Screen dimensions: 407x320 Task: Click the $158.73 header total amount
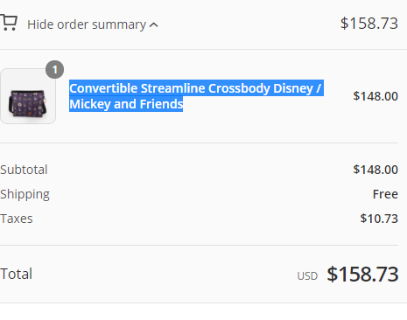[369, 24]
